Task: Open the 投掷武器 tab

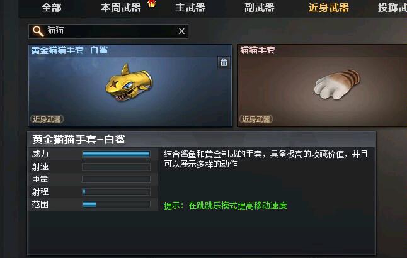Action: [x=393, y=8]
